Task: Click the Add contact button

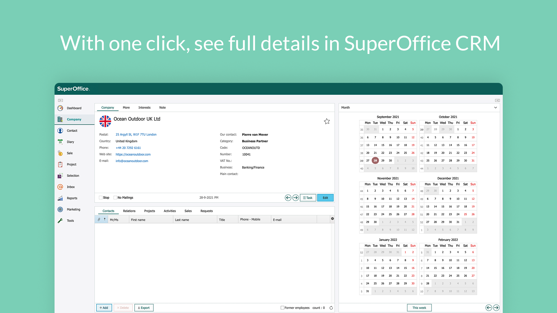Action: [x=104, y=308]
